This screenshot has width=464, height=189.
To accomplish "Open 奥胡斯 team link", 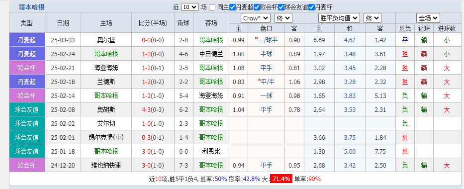I will [x=106, y=110].
